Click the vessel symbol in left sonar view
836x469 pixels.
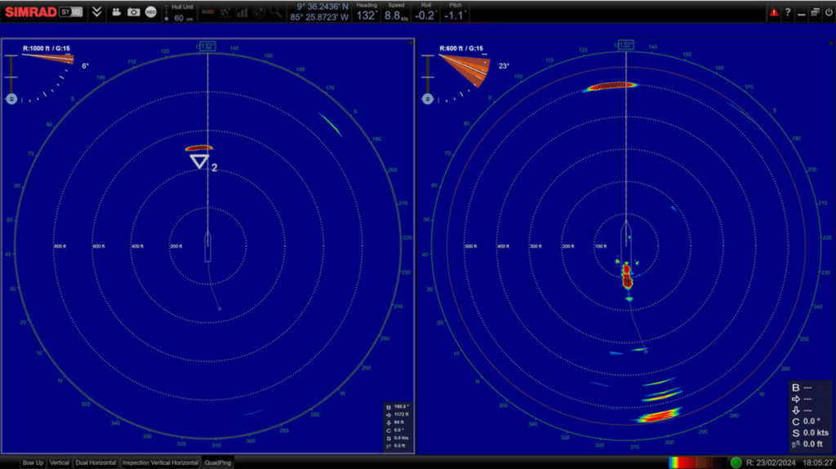click(208, 246)
